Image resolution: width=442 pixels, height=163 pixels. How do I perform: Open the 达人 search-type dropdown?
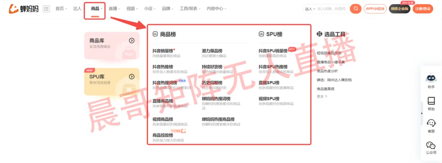click(310, 9)
